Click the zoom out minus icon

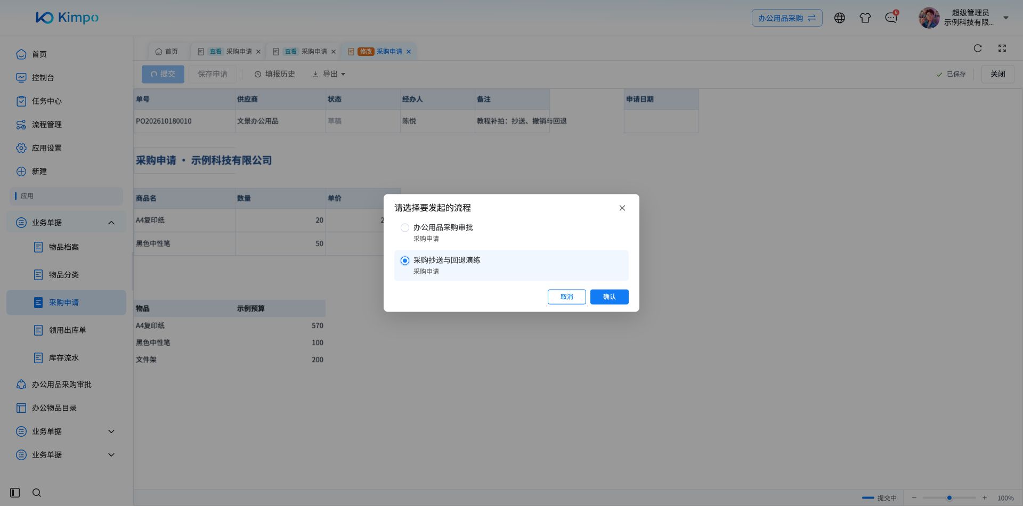tap(914, 497)
